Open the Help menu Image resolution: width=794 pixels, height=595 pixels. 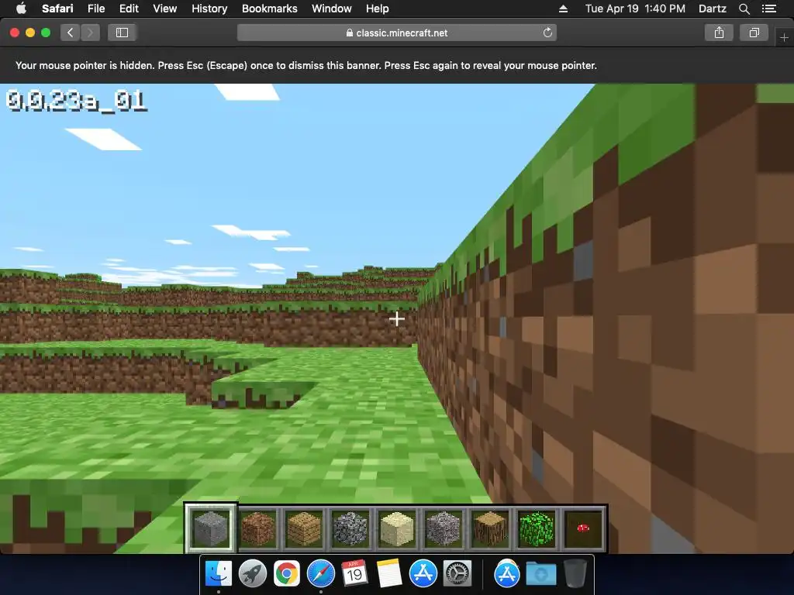tap(378, 9)
